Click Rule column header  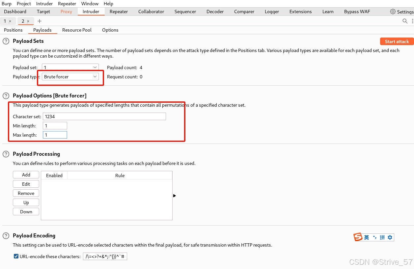[x=120, y=175]
